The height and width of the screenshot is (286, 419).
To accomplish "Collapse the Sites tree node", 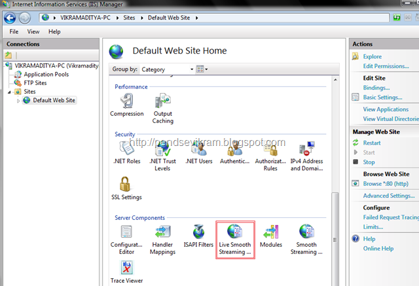I will click(9, 92).
